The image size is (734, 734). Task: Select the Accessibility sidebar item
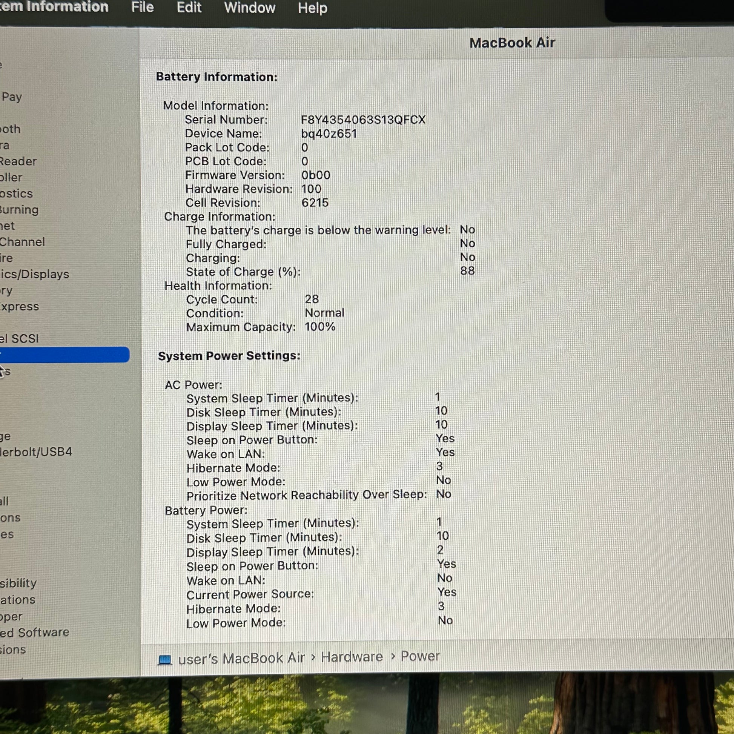[18, 583]
